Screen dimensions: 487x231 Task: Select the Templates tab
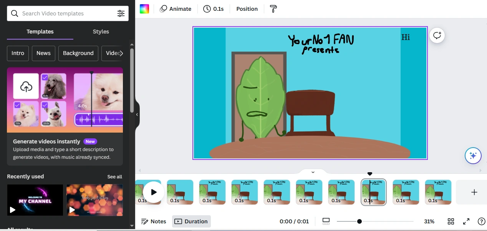[40, 32]
